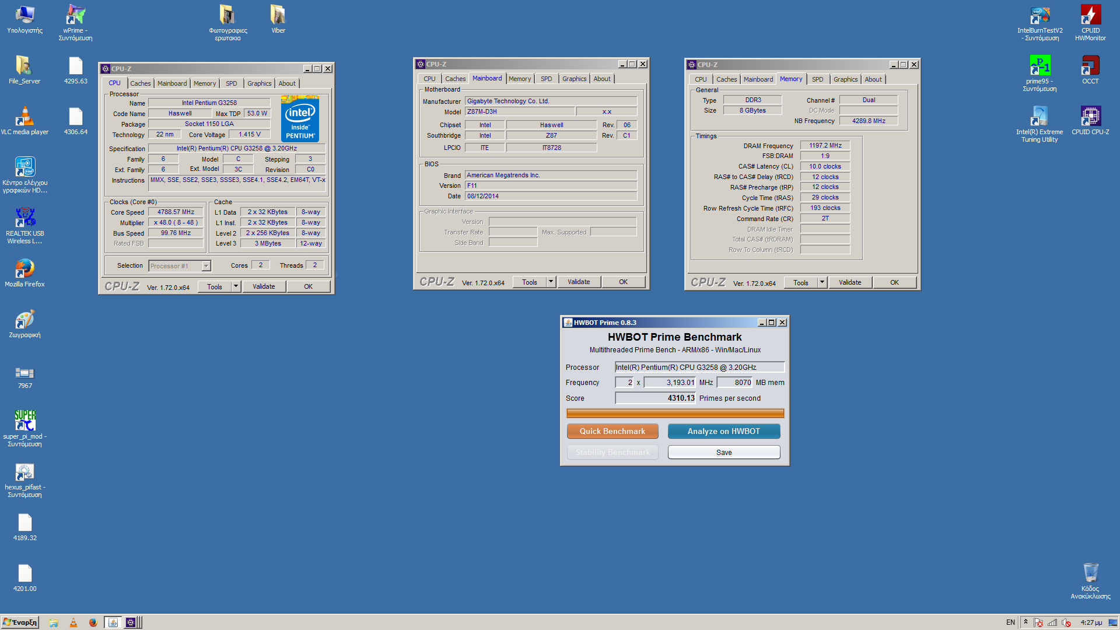This screenshot has width=1120, height=630.
Task: Click Tools button in left CPU-Z window
Action: tap(215, 286)
